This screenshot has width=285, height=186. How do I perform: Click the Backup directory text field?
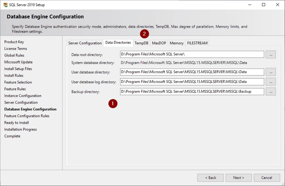tap(192, 92)
